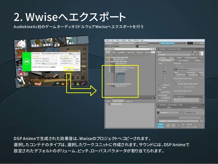
Task: Click the Stop button in Transport Control
Action: (x=168, y=126)
